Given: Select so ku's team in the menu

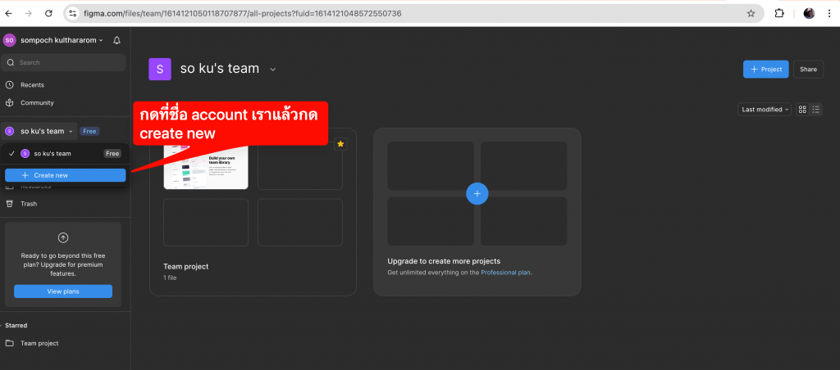Looking at the screenshot, I should point(52,153).
